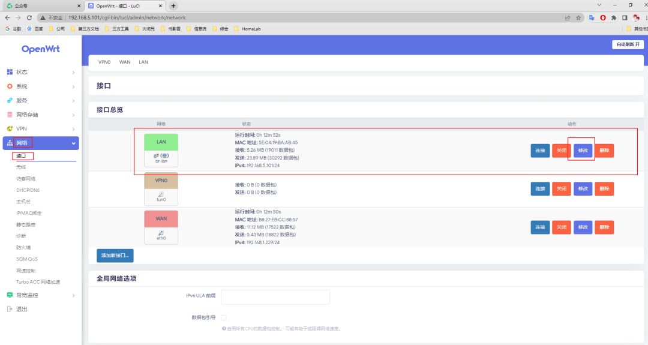The height and width of the screenshot is (345, 648).
Task: Click 删除 button for LAN interface
Action: (604, 151)
